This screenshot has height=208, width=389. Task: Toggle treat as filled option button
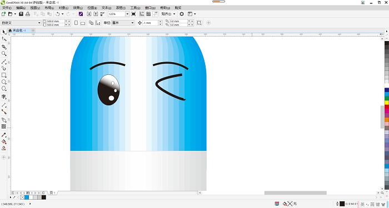tap(199, 23)
